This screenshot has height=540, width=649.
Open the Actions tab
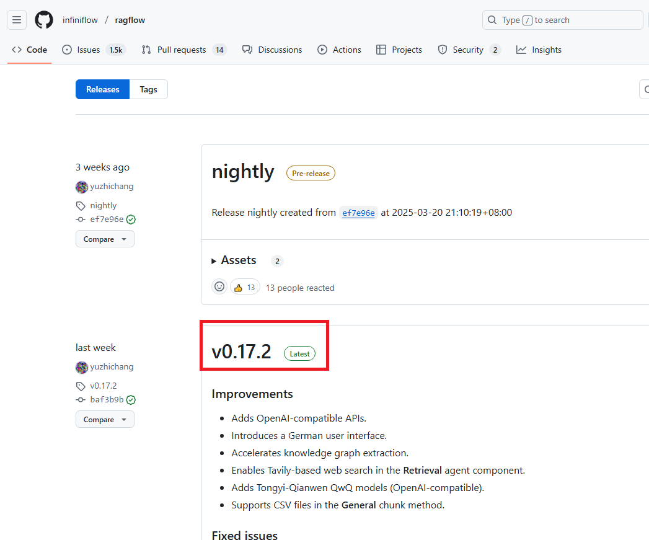pyautogui.click(x=340, y=50)
